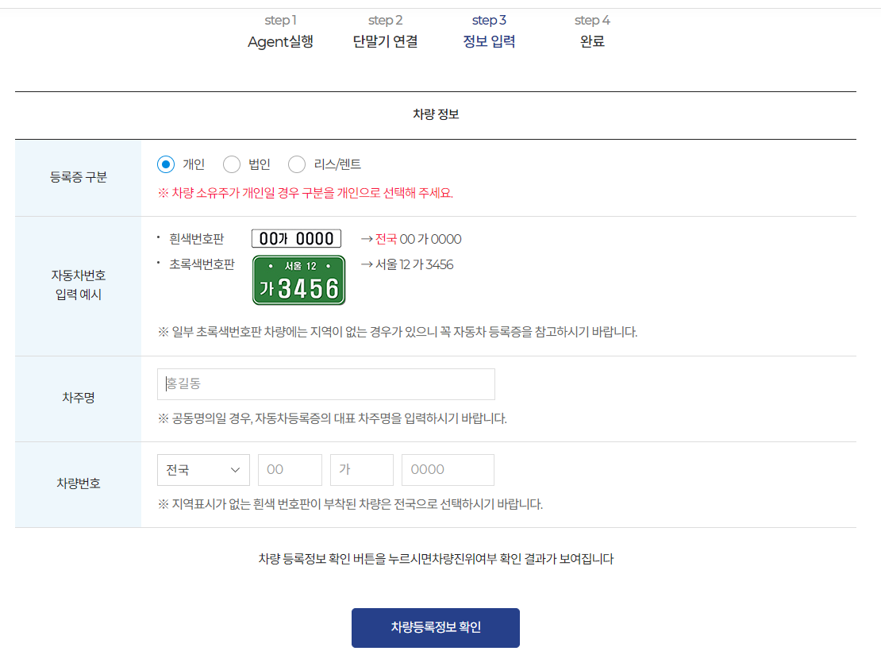Select the 개인 radio button

[166, 164]
